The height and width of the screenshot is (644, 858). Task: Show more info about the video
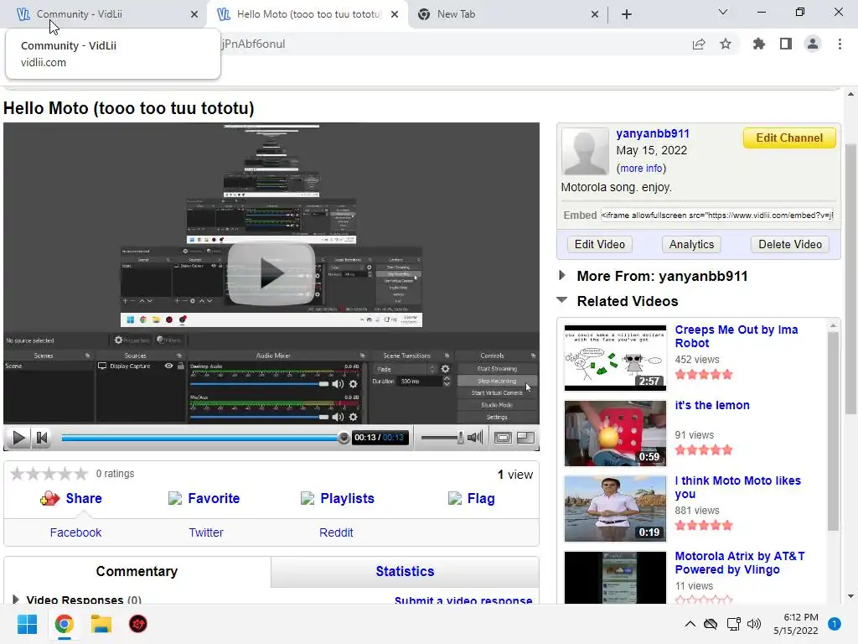point(641,168)
